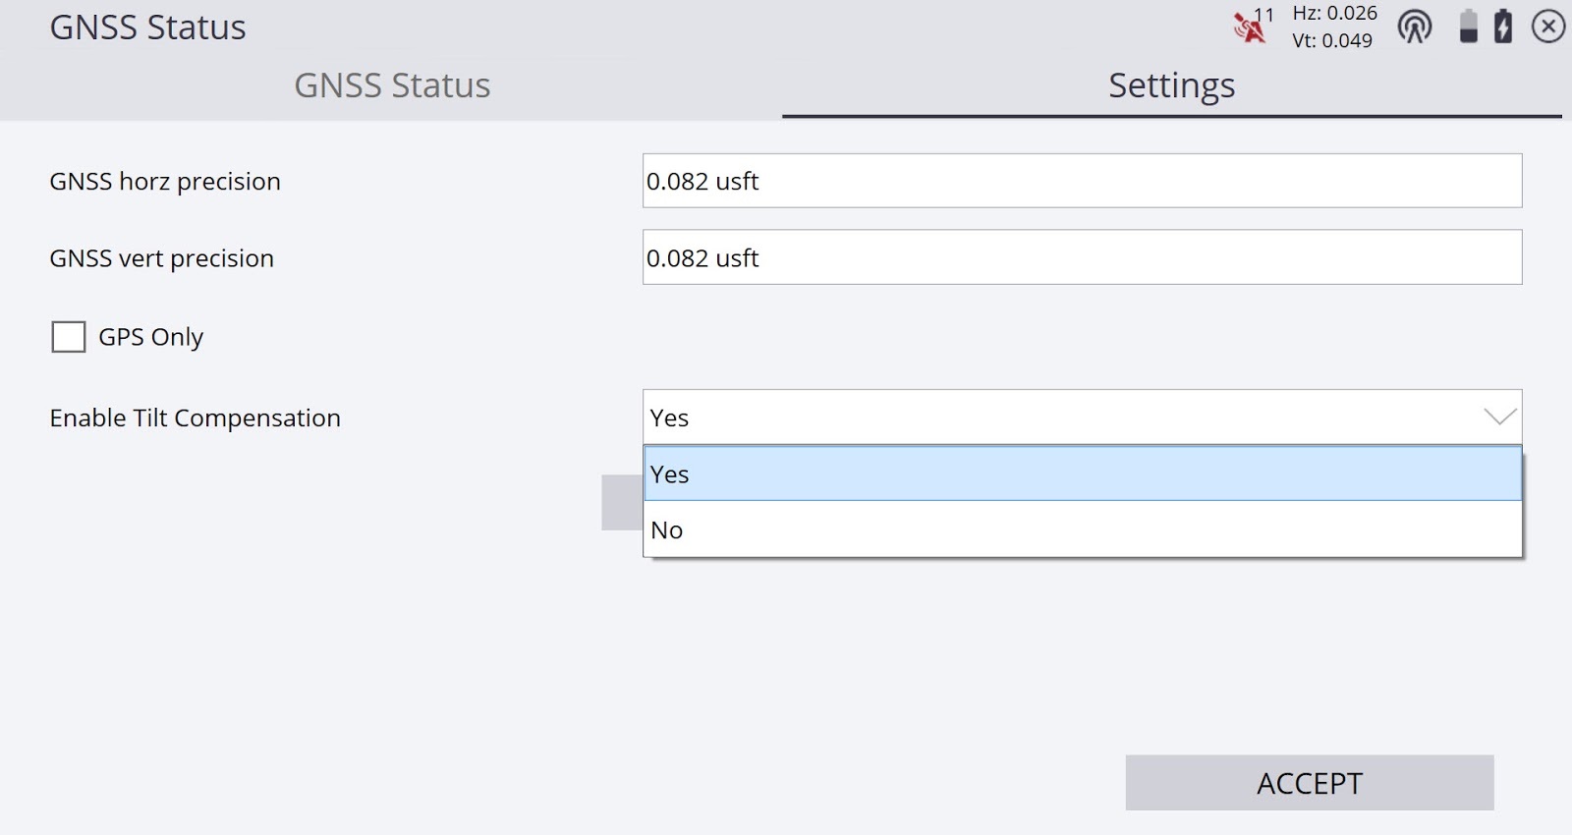Click the GPS Only label text
Viewport: 1572px width, 835px height.
point(150,337)
